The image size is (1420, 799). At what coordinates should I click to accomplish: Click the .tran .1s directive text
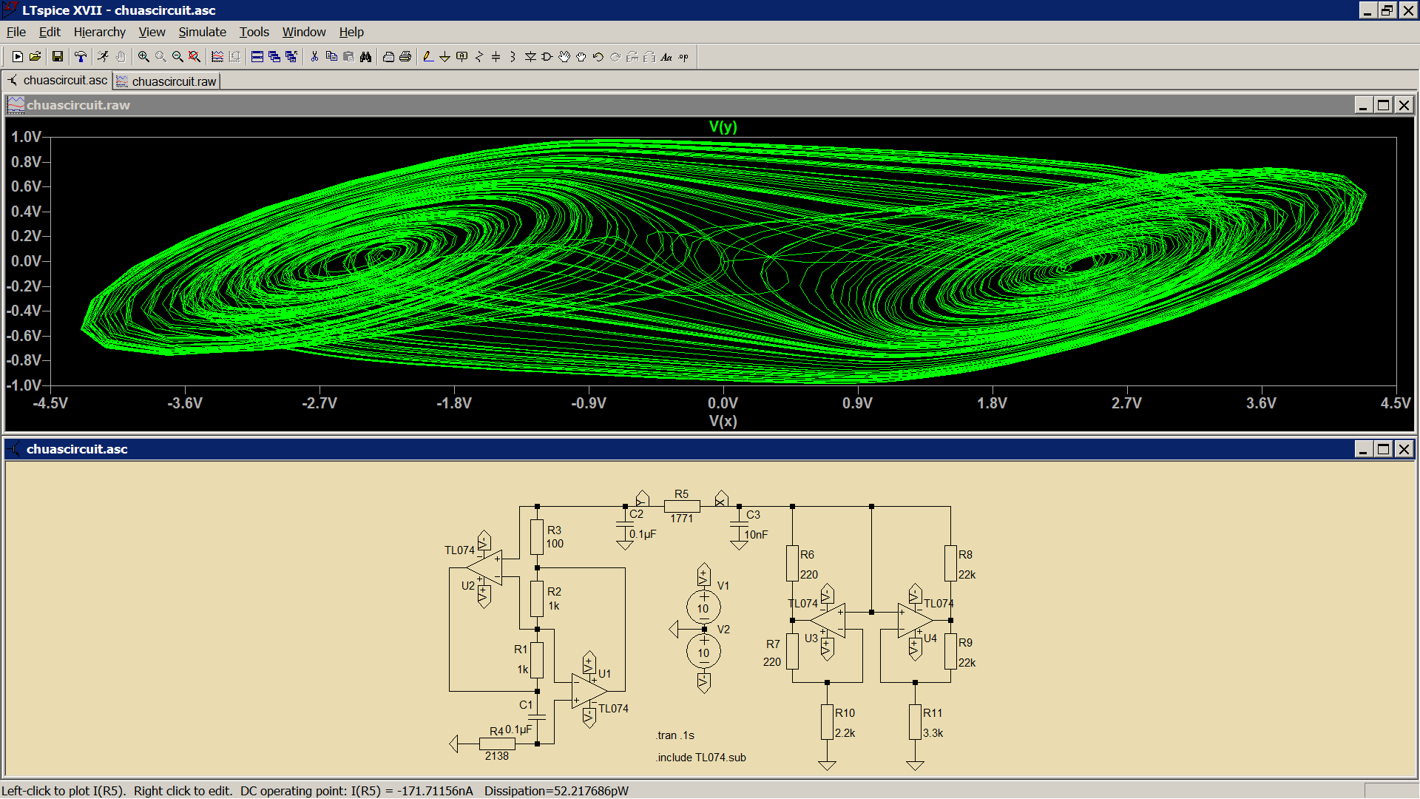[674, 735]
